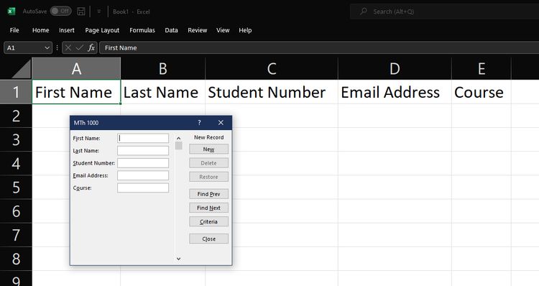Click the form scrollbar up arrow
The width and height of the screenshot is (539, 286).
pyautogui.click(x=178, y=138)
